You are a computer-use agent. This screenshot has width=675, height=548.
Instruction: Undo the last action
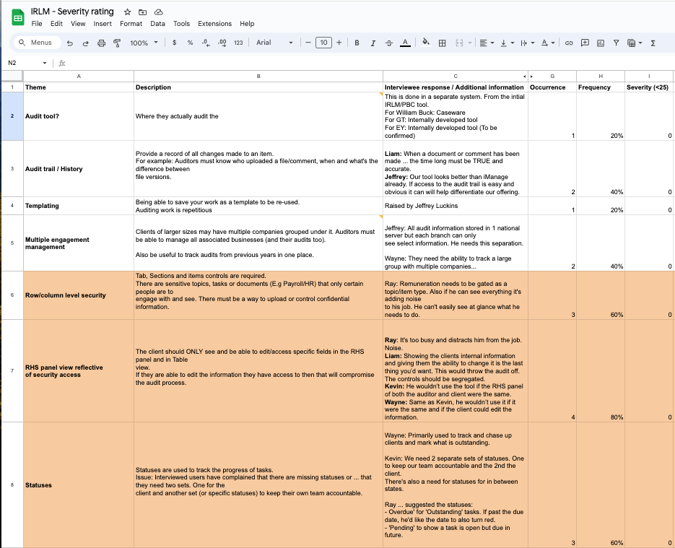[70, 43]
